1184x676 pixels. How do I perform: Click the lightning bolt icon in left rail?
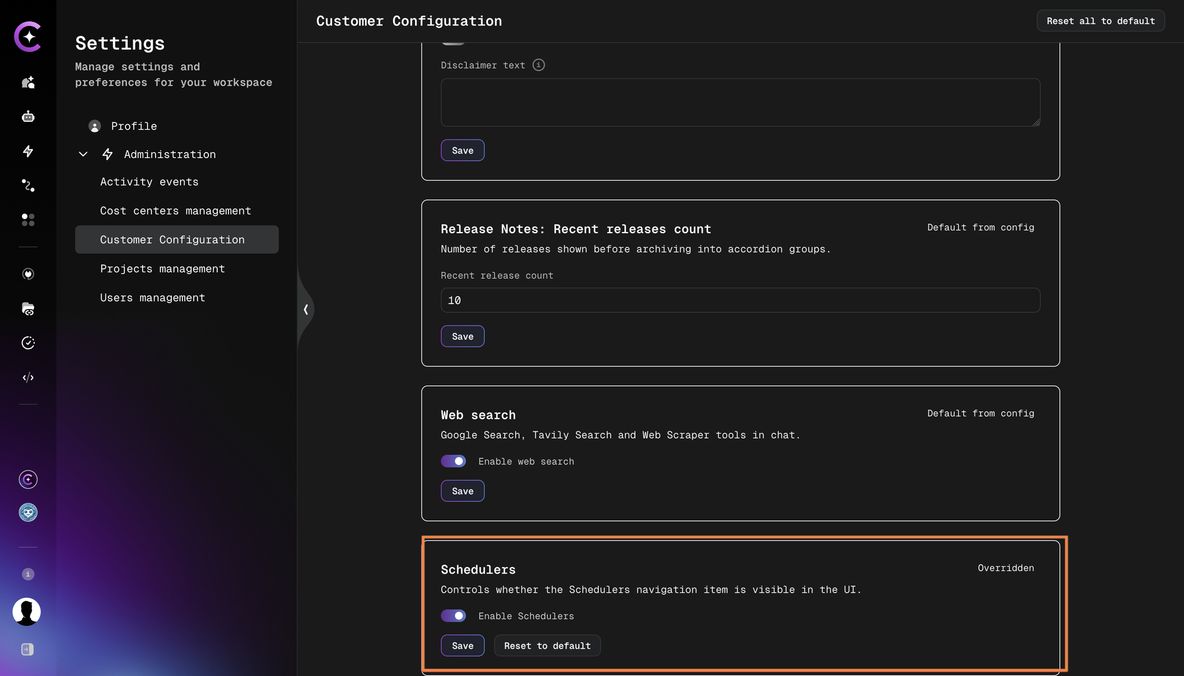tap(28, 151)
